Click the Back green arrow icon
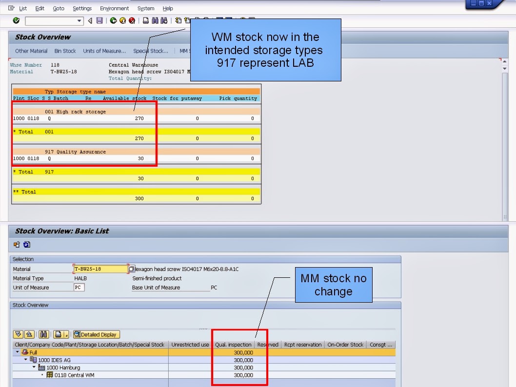 click(x=114, y=20)
